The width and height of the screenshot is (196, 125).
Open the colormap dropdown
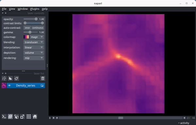coord(37,37)
